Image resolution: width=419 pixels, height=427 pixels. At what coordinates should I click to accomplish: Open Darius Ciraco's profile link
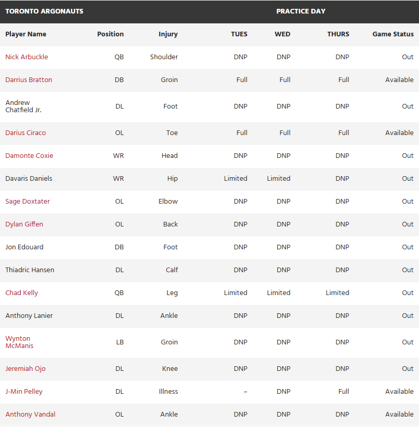coord(25,133)
